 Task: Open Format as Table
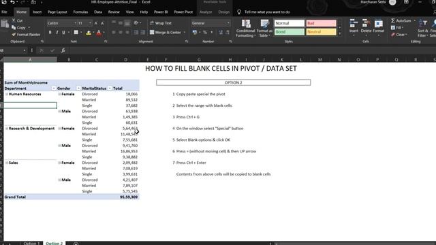264,29
